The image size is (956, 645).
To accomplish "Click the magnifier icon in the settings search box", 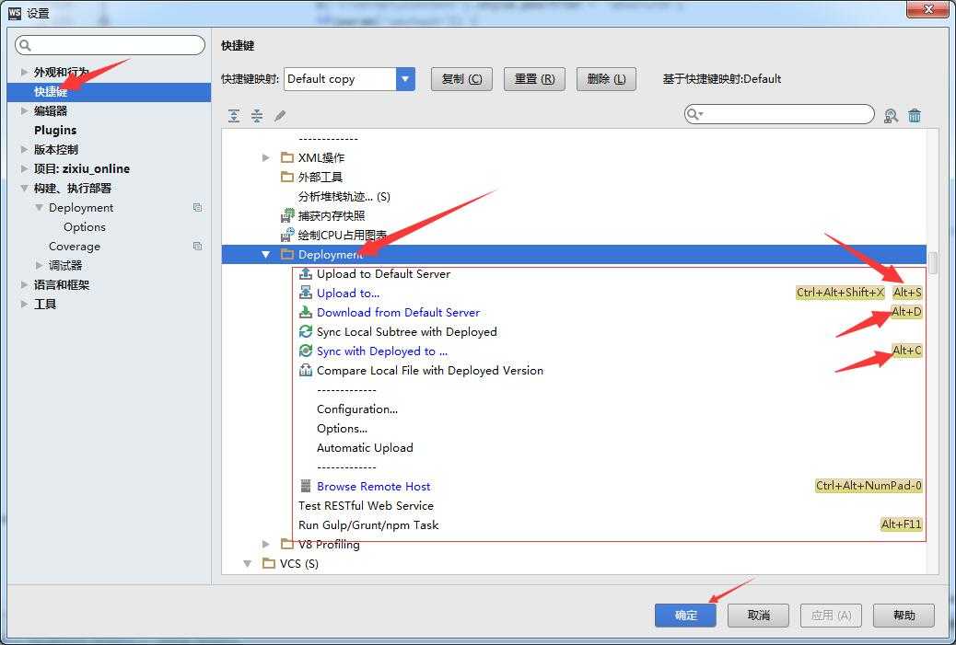I will point(25,45).
